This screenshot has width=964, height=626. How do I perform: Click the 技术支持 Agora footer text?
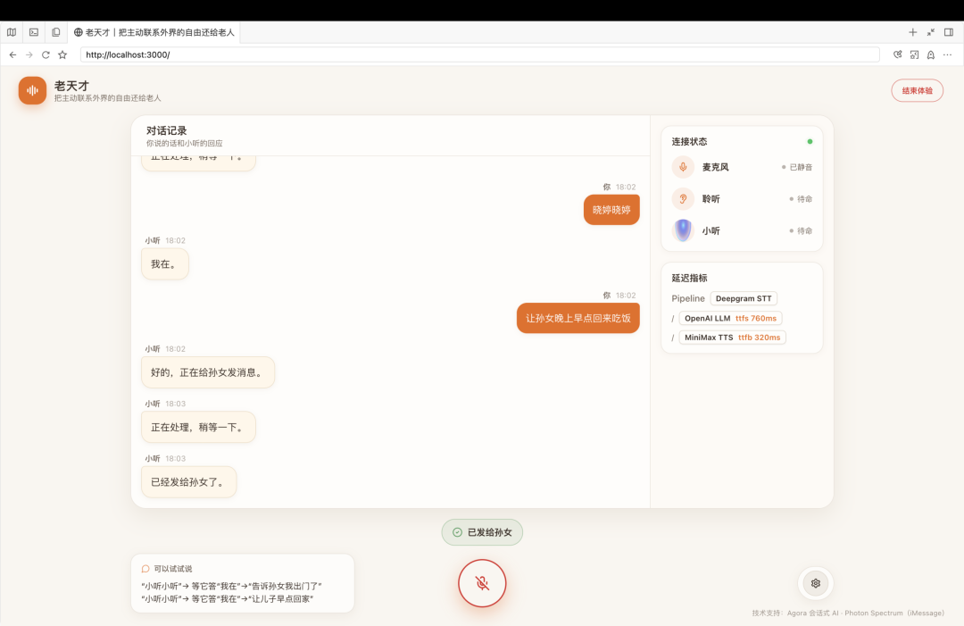coord(848,613)
